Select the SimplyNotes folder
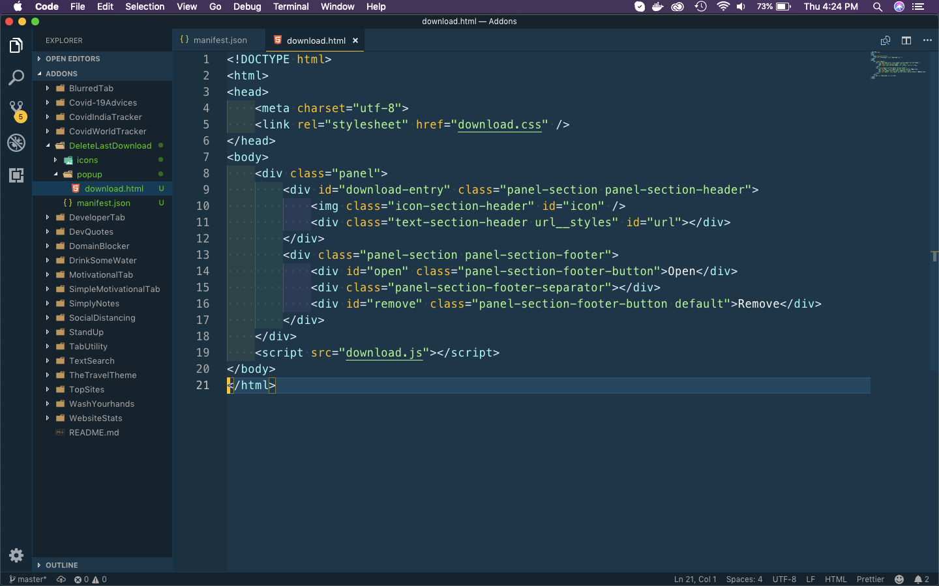939x586 pixels. (x=102, y=303)
